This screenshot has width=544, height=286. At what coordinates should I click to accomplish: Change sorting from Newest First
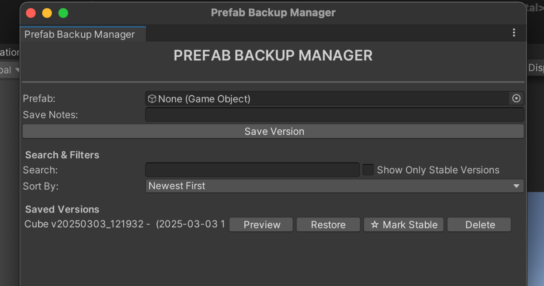(334, 186)
